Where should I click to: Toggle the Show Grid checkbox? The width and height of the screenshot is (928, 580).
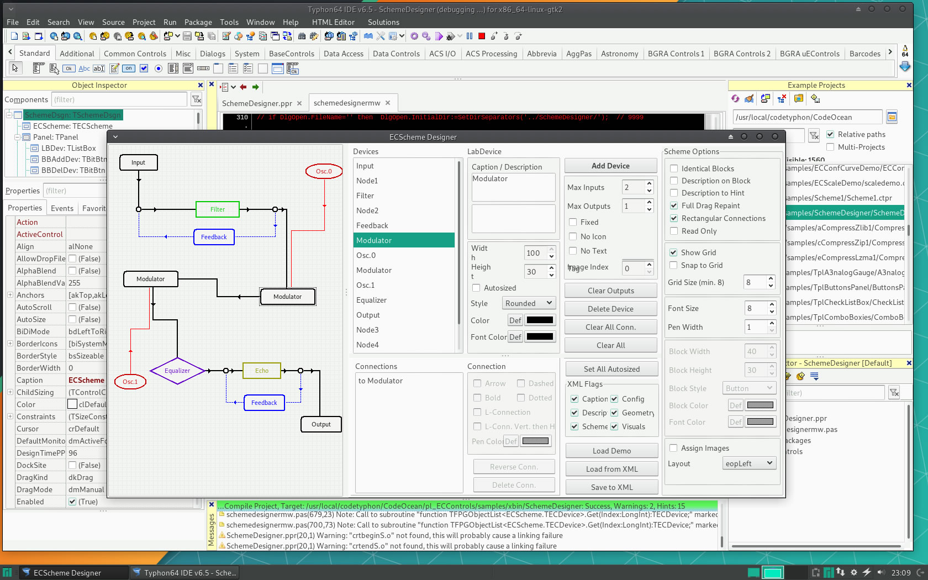tap(673, 252)
